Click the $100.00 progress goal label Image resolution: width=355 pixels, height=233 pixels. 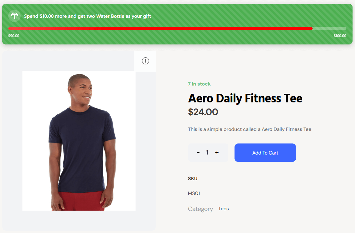tap(340, 36)
